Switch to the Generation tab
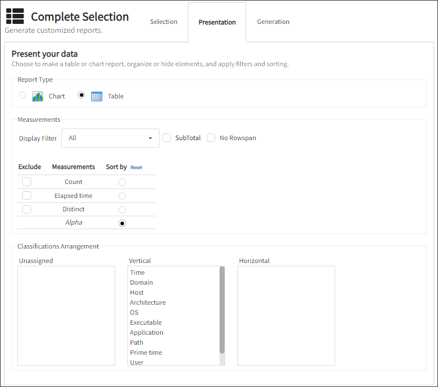 pyautogui.click(x=273, y=22)
